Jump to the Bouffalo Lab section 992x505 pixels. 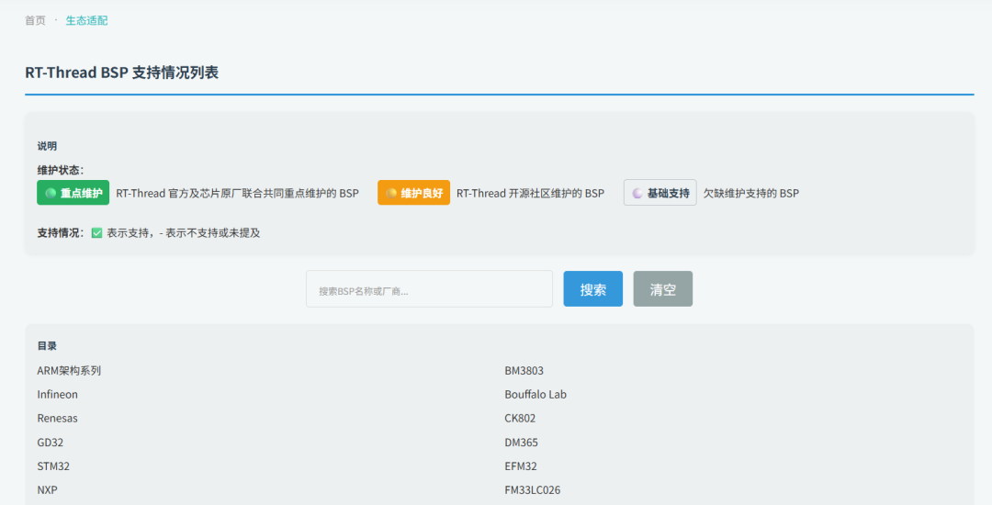tap(535, 395)
